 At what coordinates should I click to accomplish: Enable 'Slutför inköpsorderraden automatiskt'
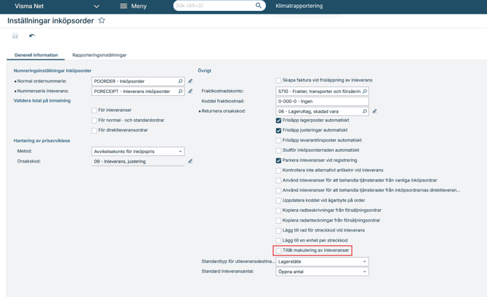pyautogui.click(x=278, y=150)
